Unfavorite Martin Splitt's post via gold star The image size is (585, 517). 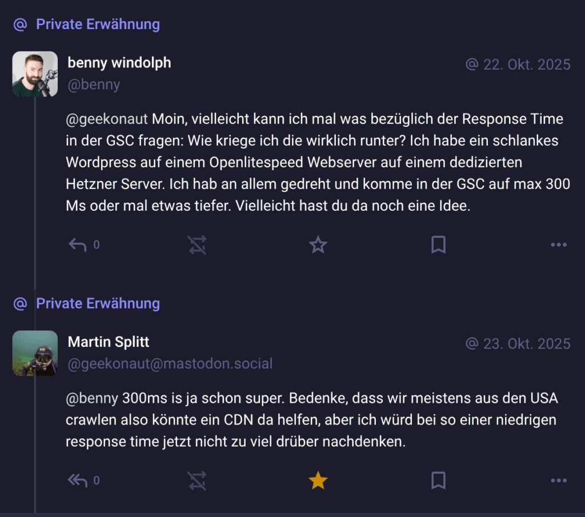(x=318, y=480)
